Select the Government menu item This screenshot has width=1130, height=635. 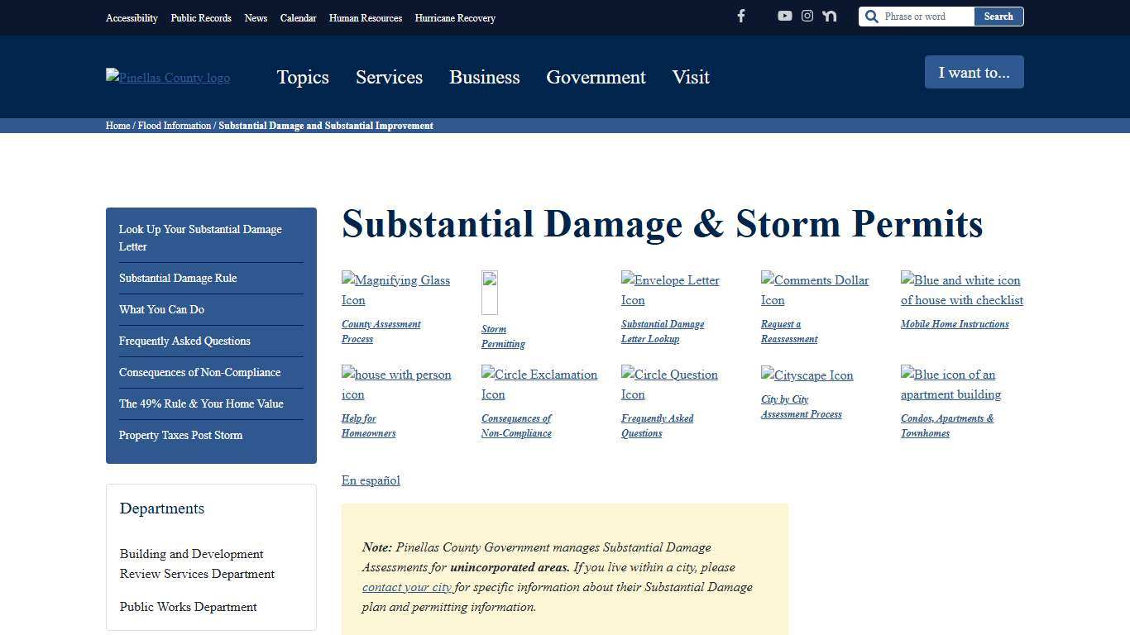click(x=596, y=77)
